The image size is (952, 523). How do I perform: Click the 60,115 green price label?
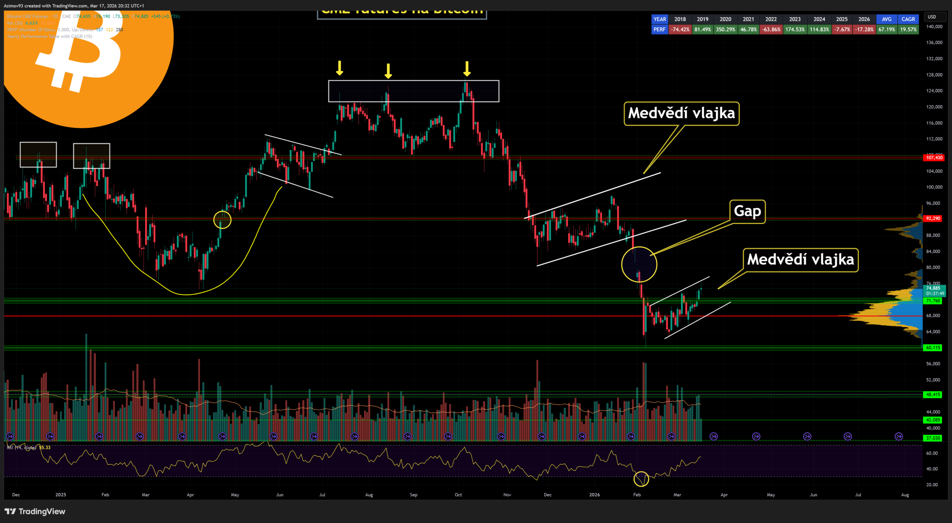933,348
